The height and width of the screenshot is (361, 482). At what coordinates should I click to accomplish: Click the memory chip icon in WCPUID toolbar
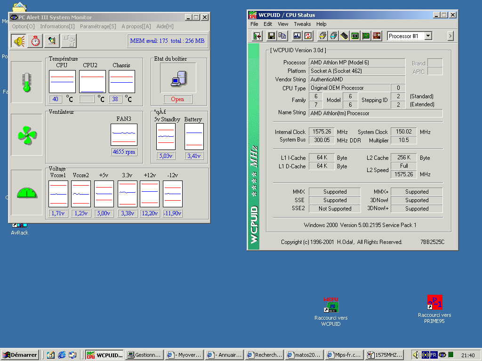tap(344, 36)
